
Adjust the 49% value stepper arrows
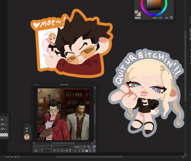[7, 124]
